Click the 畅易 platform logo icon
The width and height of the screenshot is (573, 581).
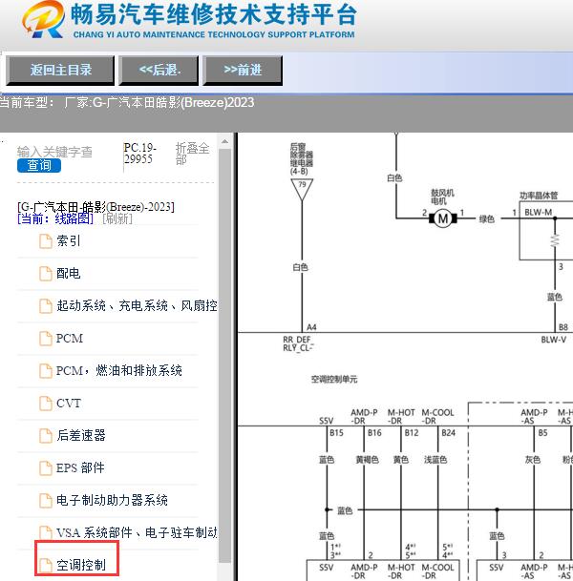[43, 20]
